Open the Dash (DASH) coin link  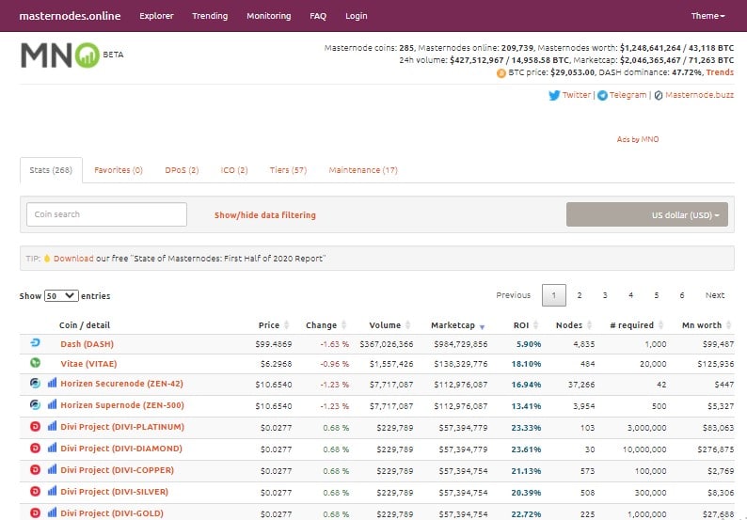coord(87,344)
